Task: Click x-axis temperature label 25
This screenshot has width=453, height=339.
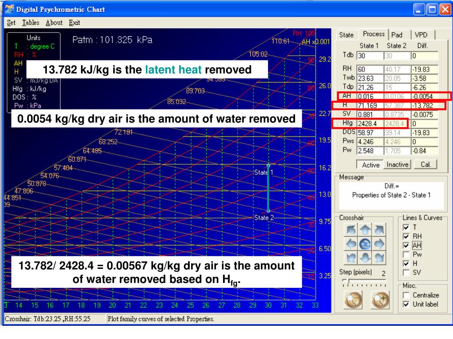Action: [190, 305]
